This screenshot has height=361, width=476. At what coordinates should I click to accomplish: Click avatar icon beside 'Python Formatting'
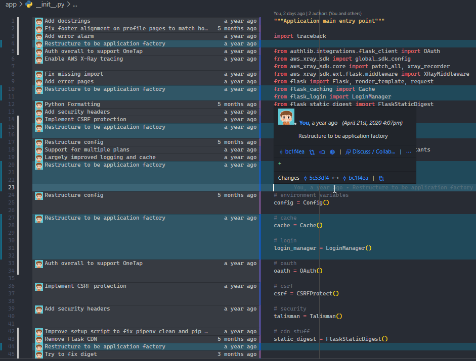(39, 105)
